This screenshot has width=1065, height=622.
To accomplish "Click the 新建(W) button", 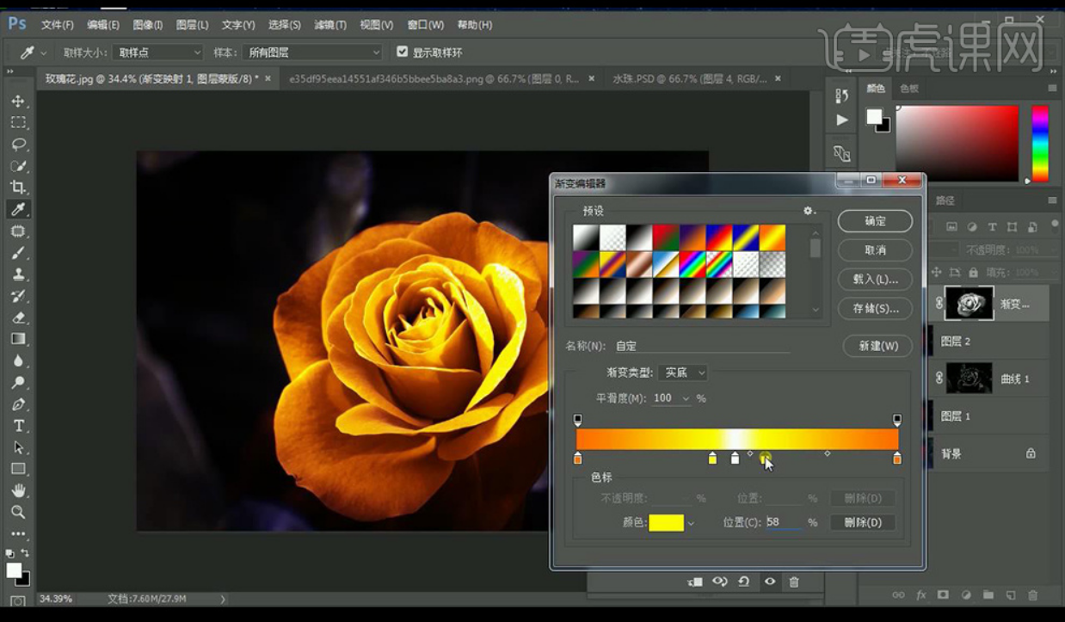I will (877, 346).
